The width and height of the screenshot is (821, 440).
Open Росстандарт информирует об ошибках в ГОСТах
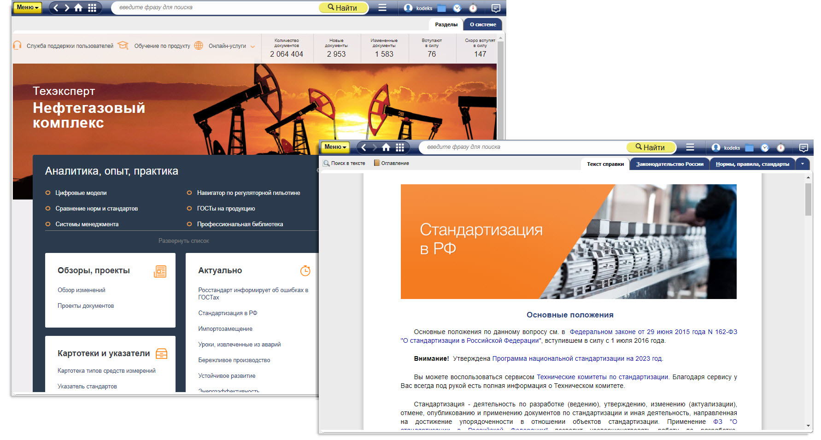click(x=253, y=294)
